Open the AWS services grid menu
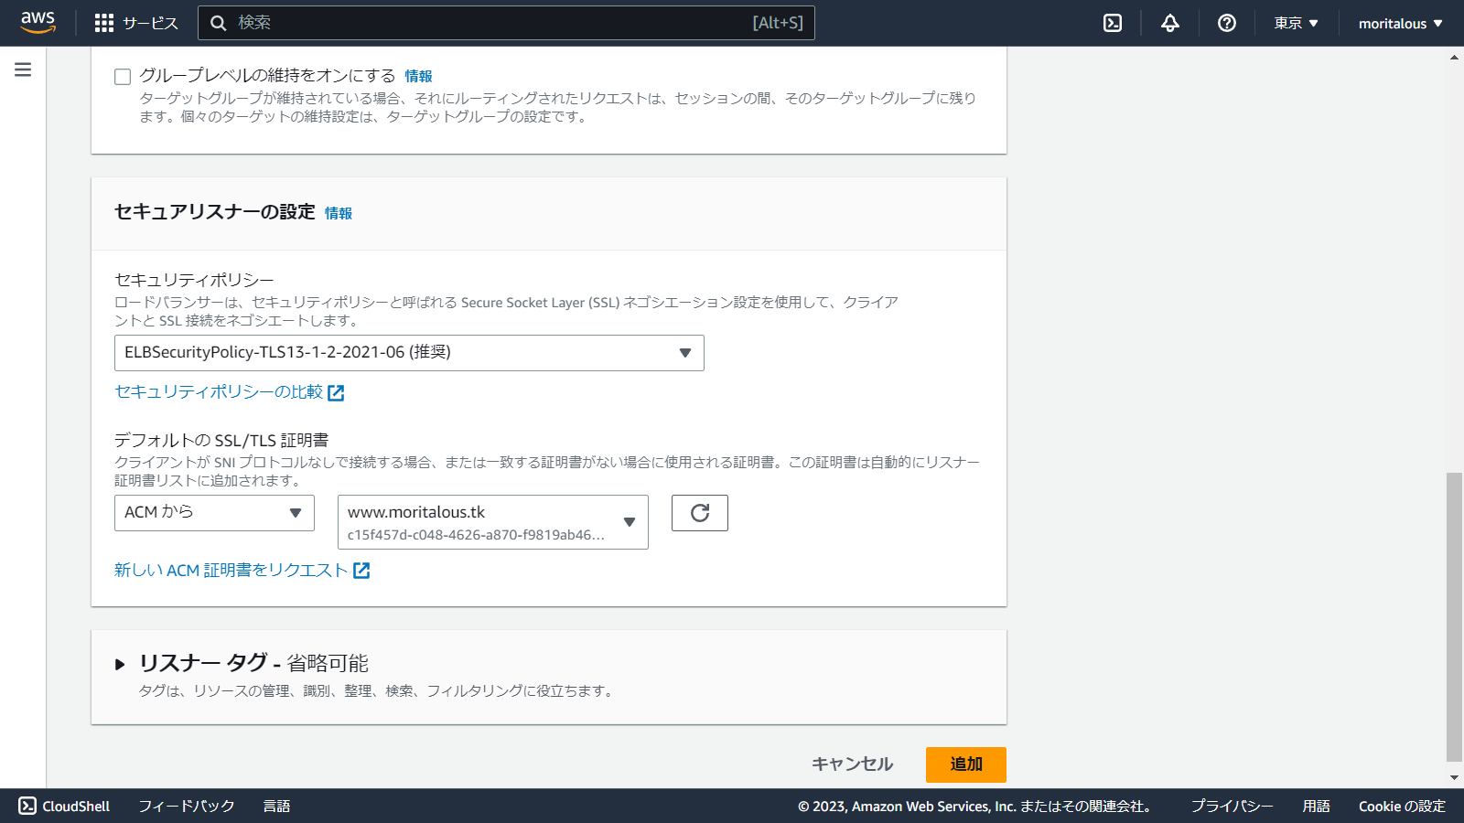The height and width of the screenshot is (823, 1464). (x=103, y=23)
